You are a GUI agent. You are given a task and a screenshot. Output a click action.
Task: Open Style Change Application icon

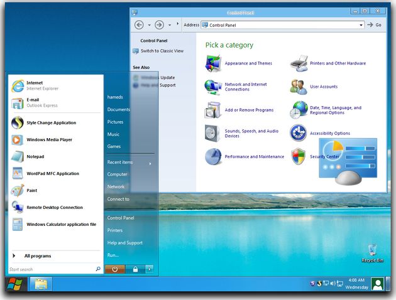18,123
